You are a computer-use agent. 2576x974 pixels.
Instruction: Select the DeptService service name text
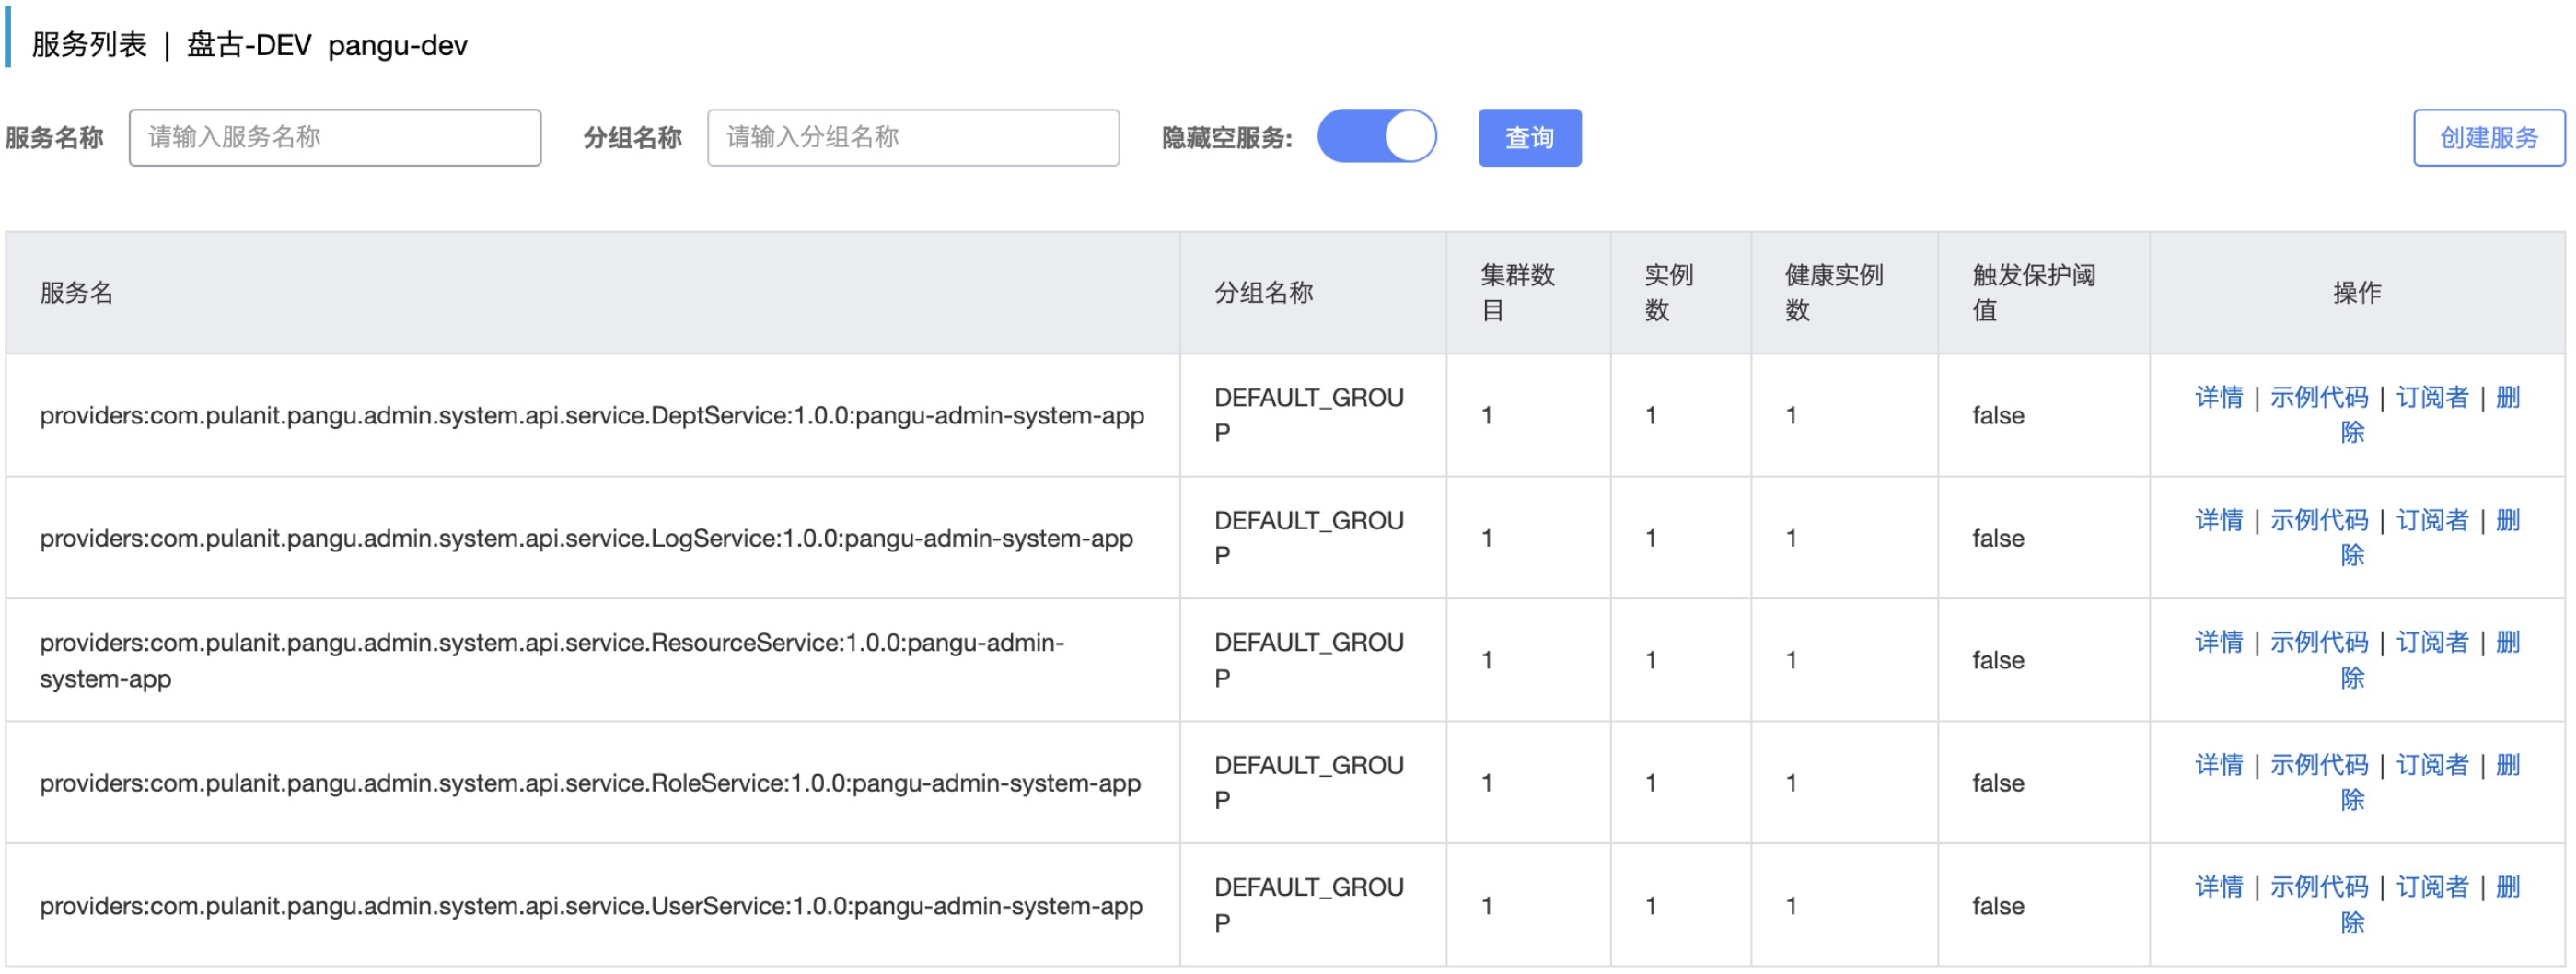(x=591, y=416)
